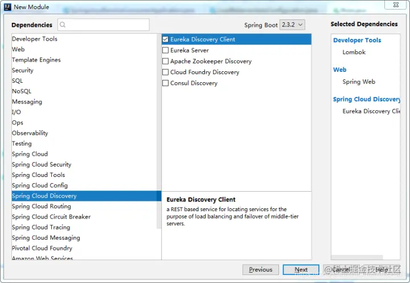Focus the dependencies search field
The image size is (410, 283).
tap(104, 25)
